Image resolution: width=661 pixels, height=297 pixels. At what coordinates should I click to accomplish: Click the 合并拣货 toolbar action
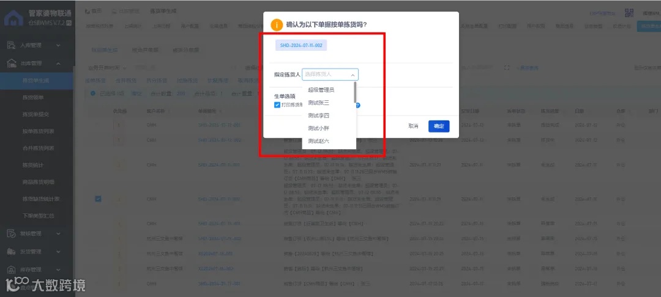tap(126, 80)
